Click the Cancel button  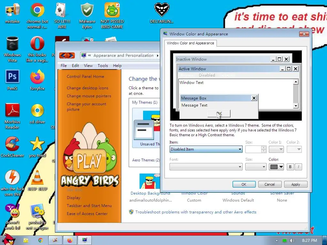270,184
